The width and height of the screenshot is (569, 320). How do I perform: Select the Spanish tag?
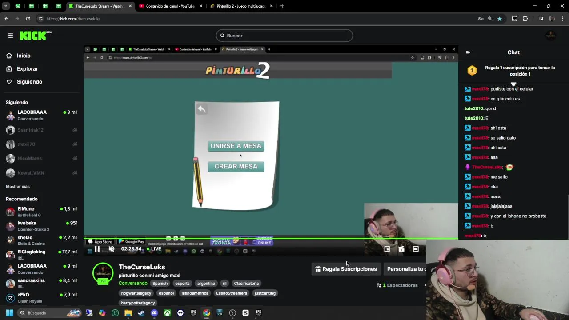click(160, 283)
